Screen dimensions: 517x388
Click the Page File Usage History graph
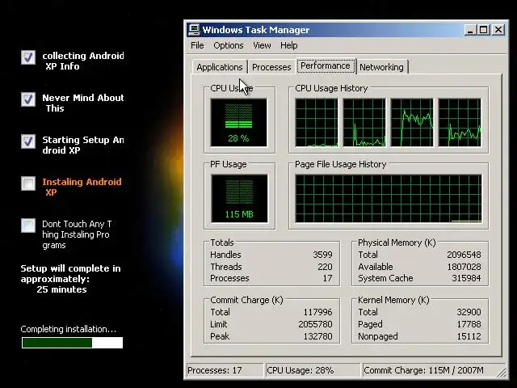click(x=389, y=199)
